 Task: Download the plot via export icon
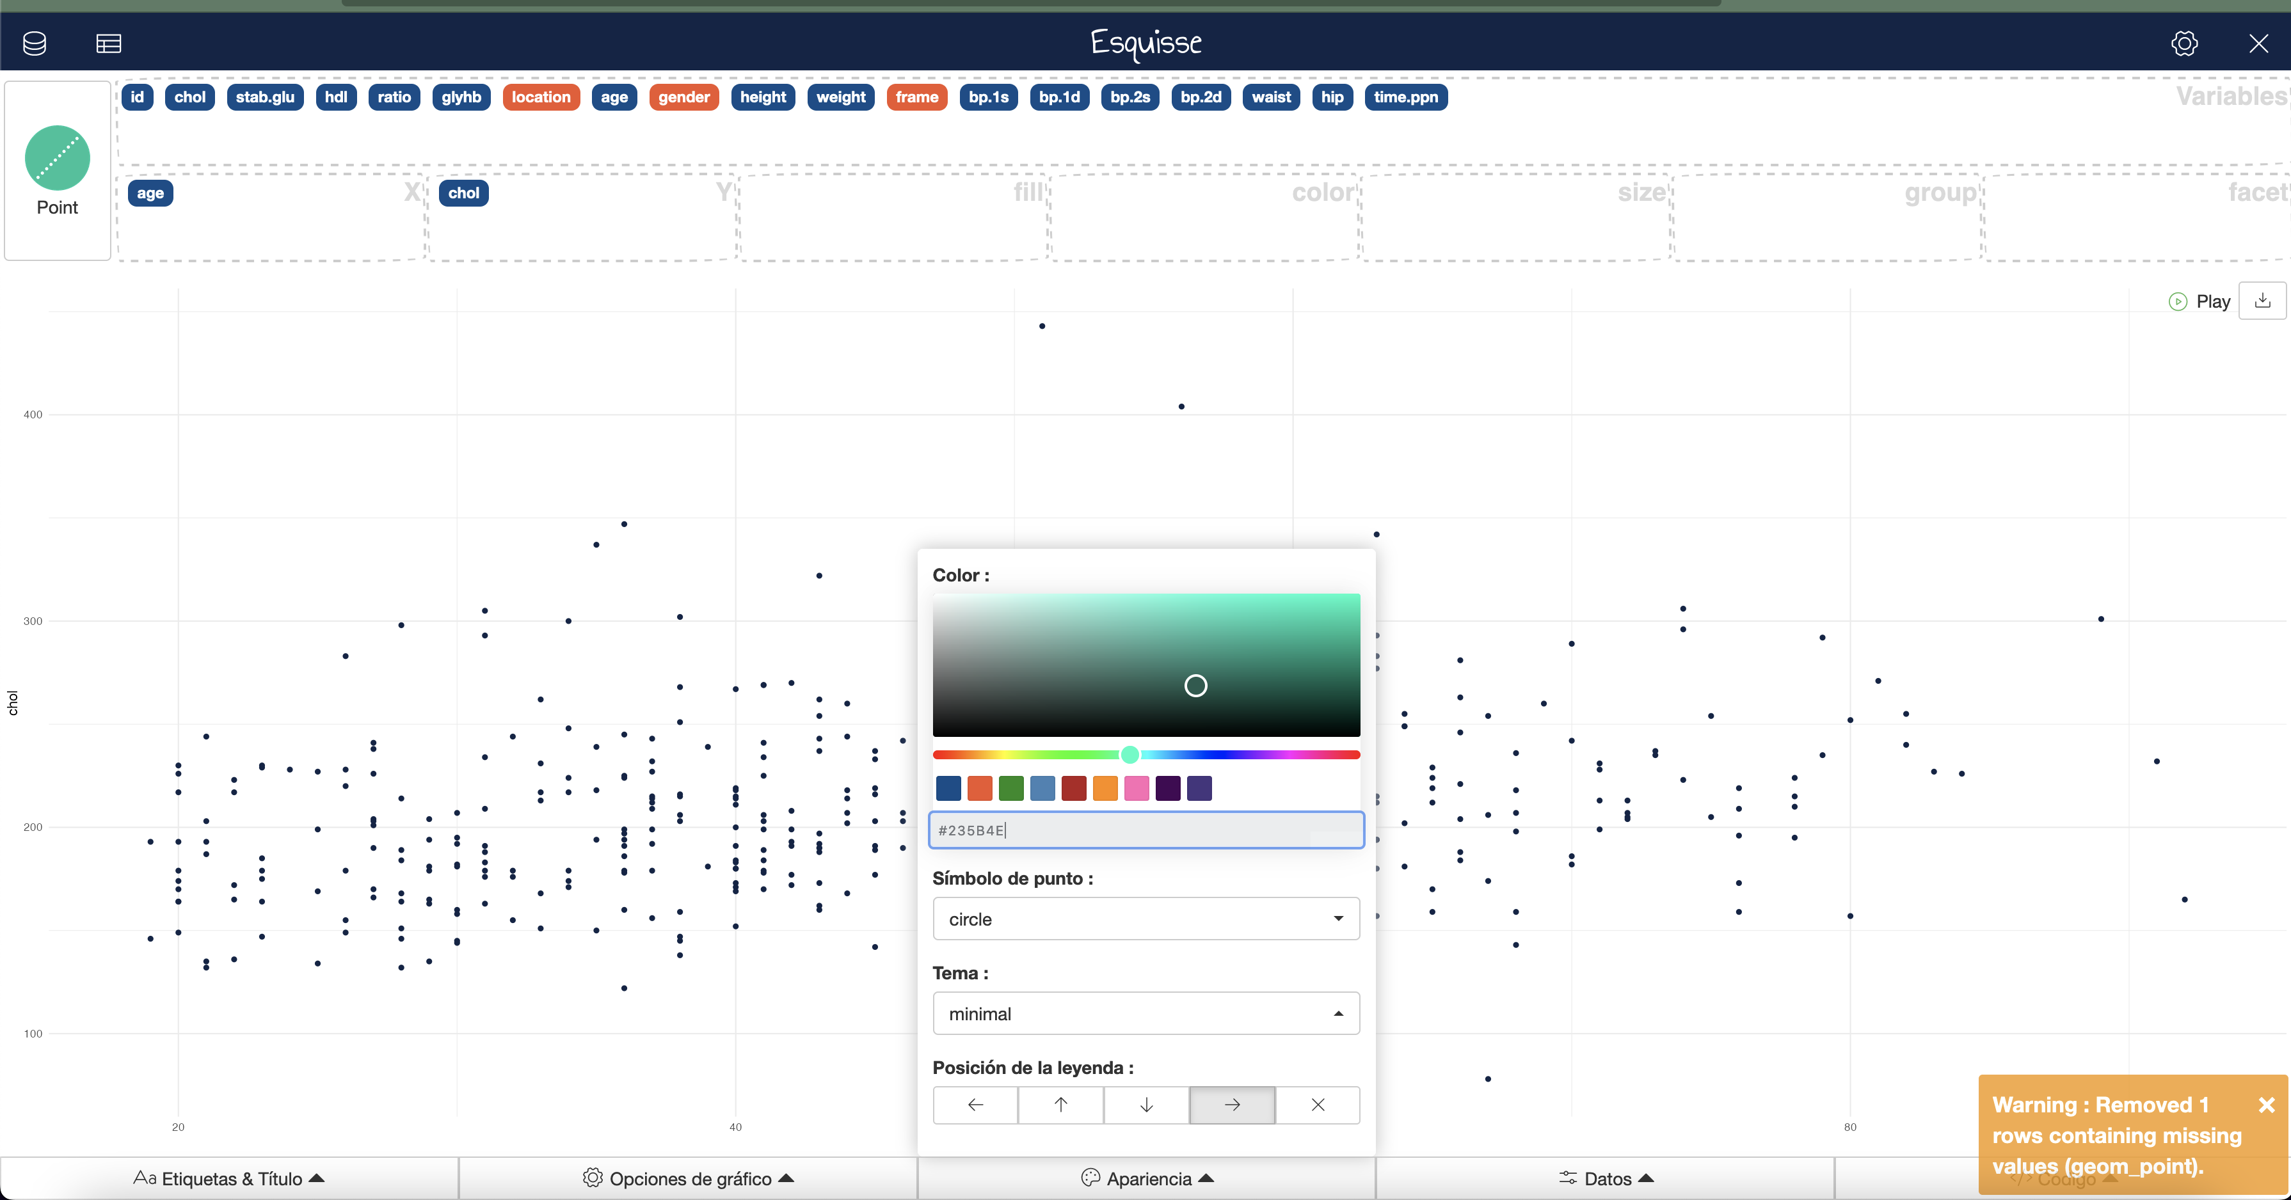click(2263, 301)
